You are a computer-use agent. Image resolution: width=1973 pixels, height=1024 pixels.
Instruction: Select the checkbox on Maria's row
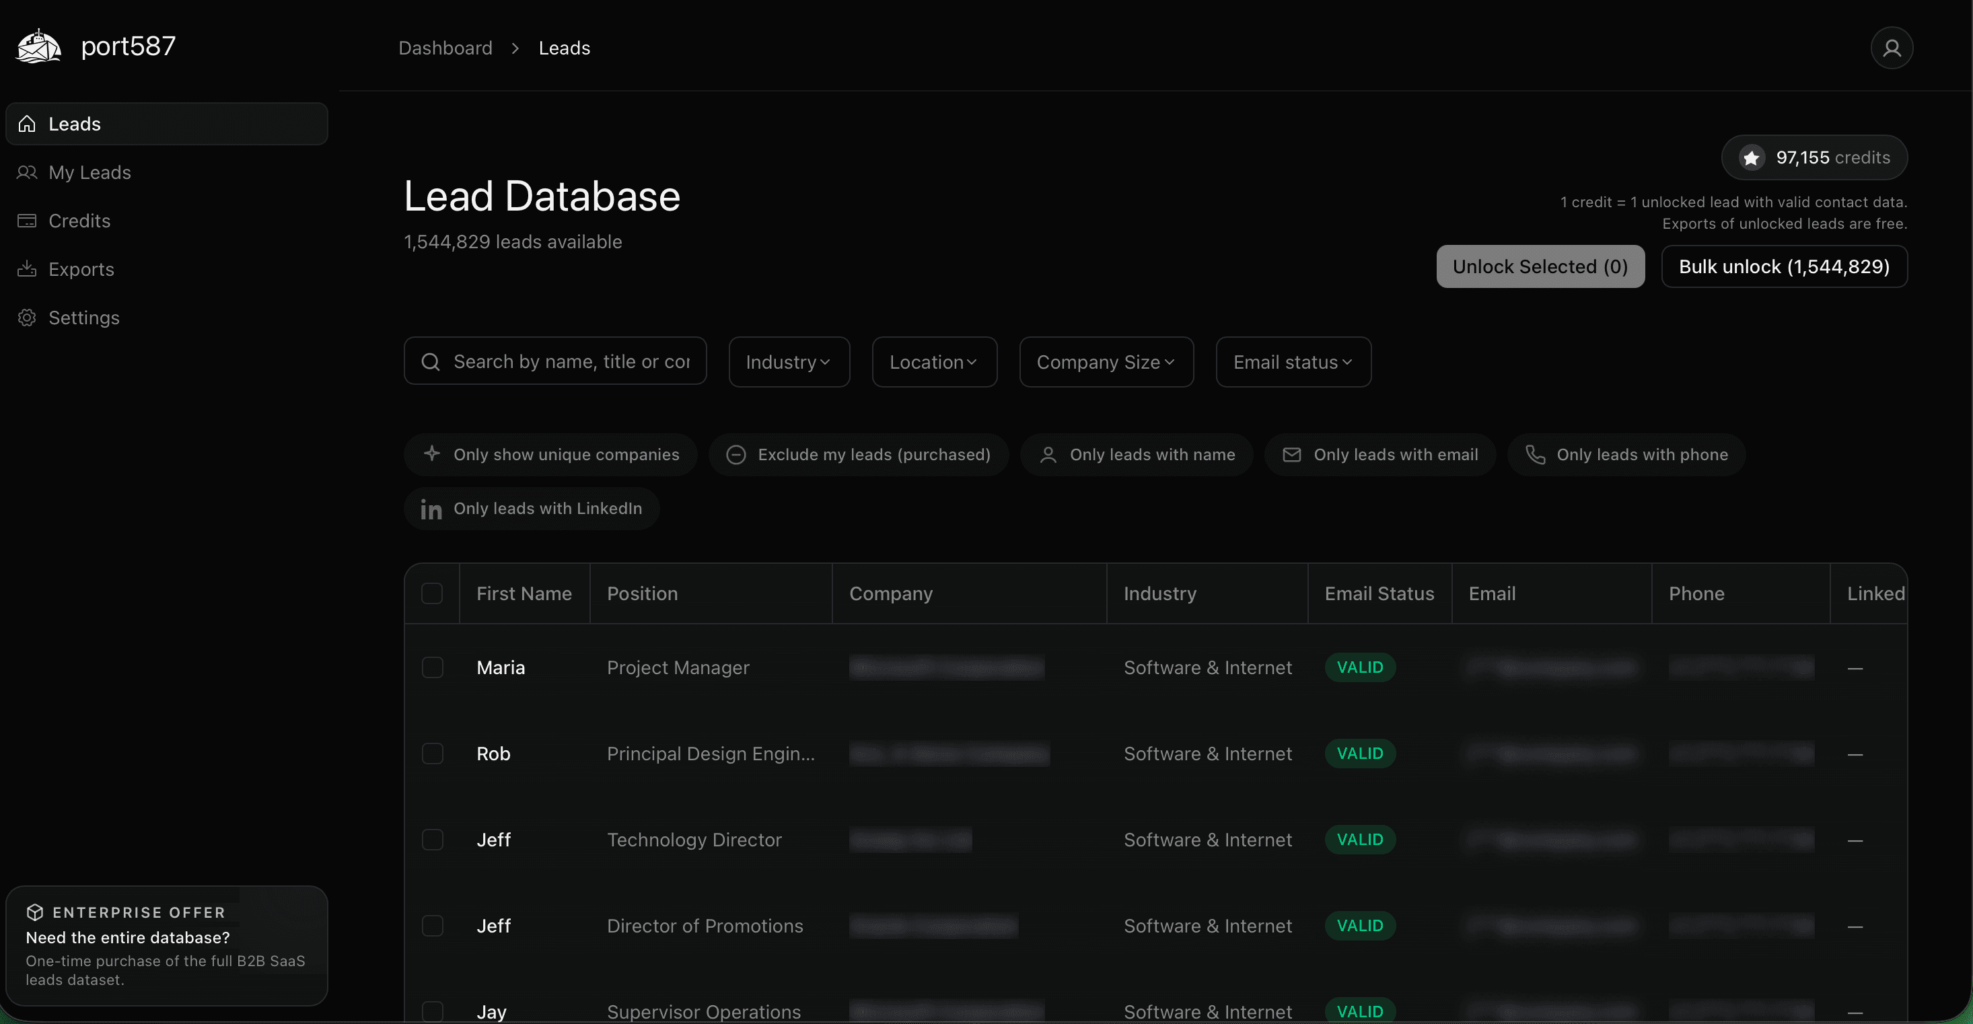(x=433, y=667)
